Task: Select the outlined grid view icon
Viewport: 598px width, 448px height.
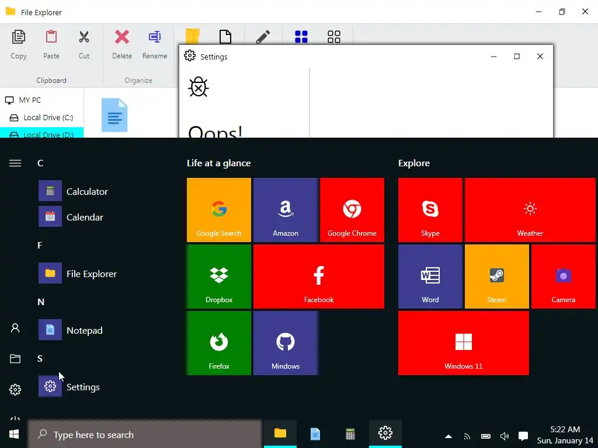Action: pyautogui.click(x=333, y=37)
